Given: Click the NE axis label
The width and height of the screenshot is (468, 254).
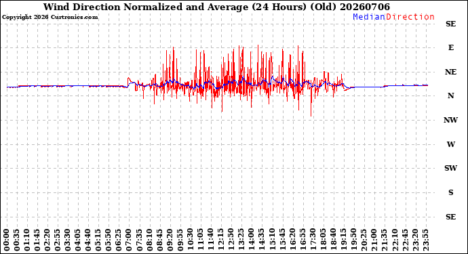Looking at the screenshot, I should [450, 72].
